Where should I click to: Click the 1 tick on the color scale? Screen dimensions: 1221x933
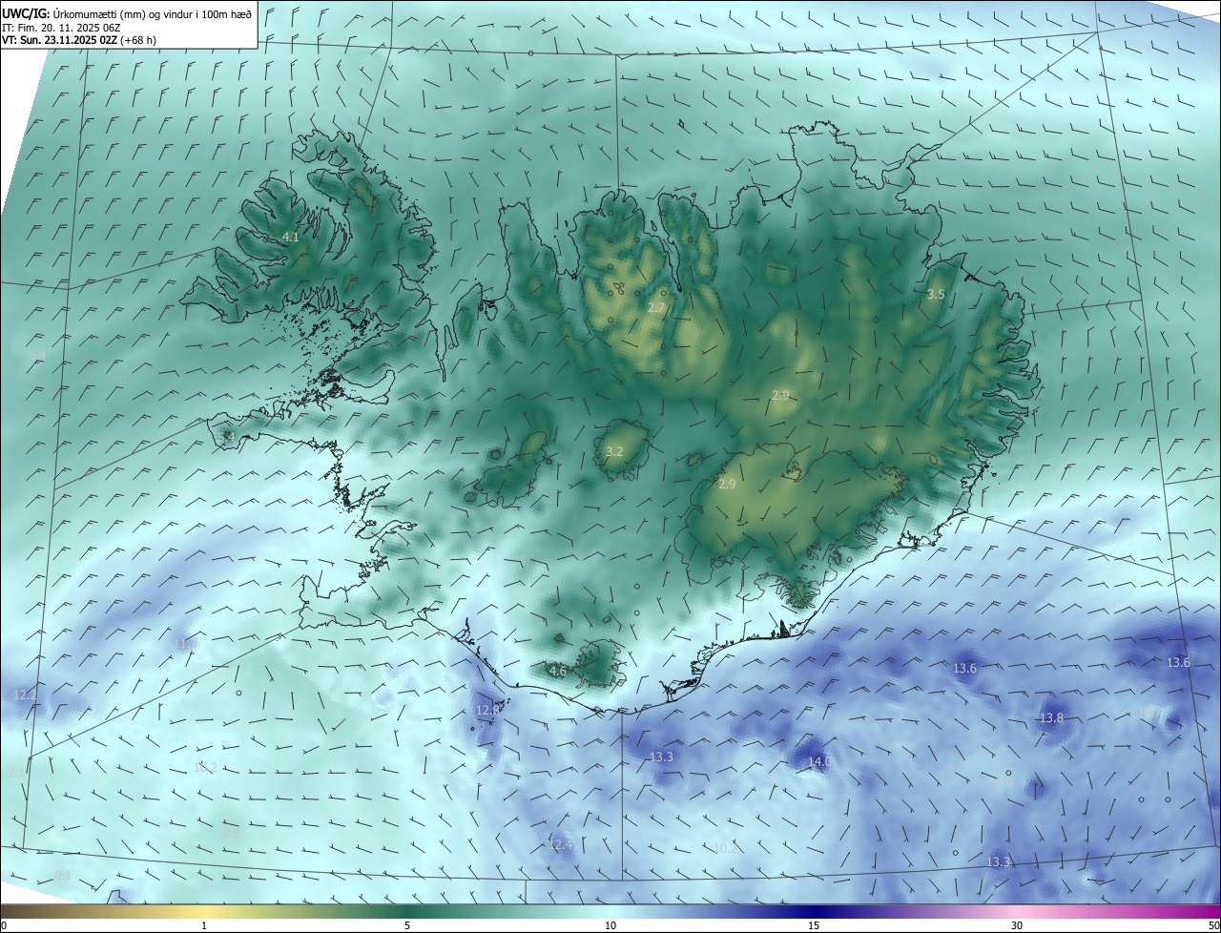204,925
